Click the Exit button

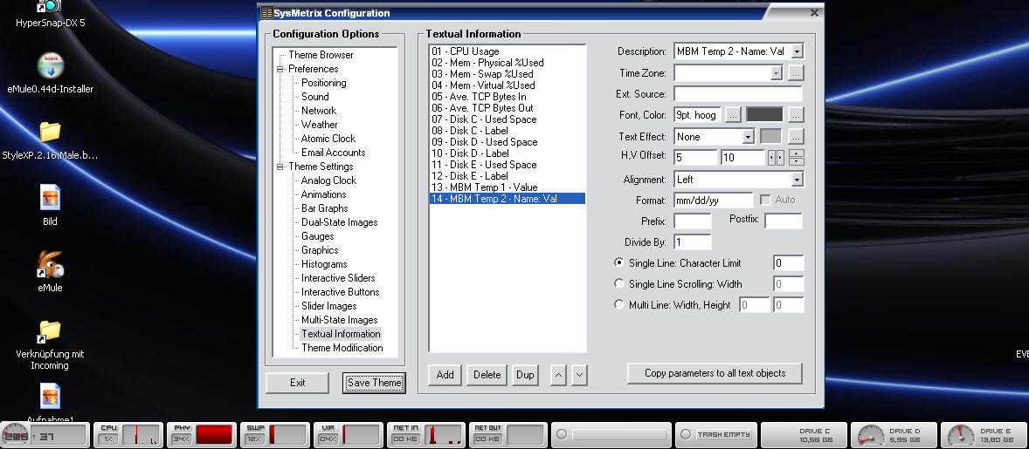pos(297,383)
